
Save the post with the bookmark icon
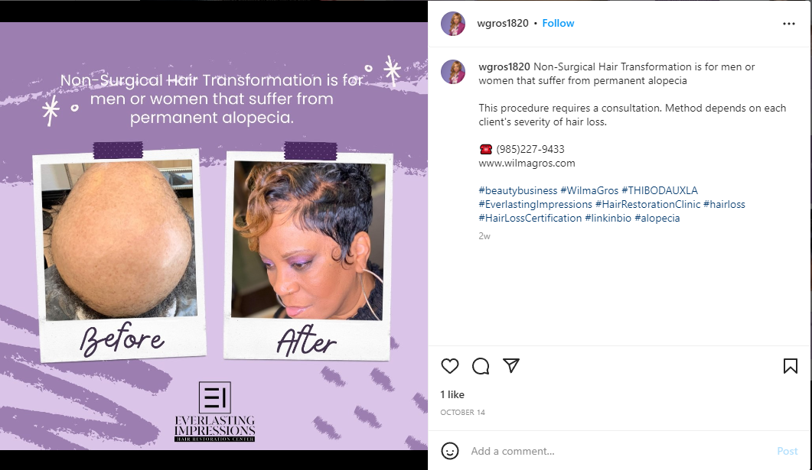[x=791, y=366]
